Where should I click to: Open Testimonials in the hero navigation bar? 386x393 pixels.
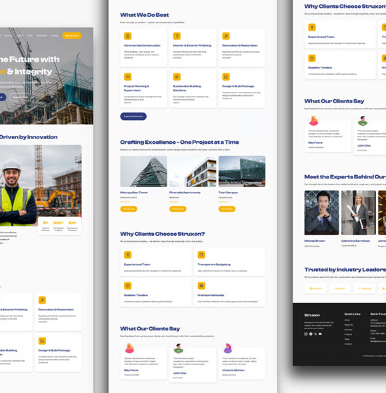pyautogui.click(x=41, y=35)
